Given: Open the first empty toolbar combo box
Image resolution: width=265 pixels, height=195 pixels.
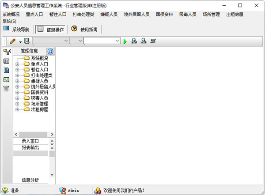Looking at the screenshot, I should coord(50,41).
